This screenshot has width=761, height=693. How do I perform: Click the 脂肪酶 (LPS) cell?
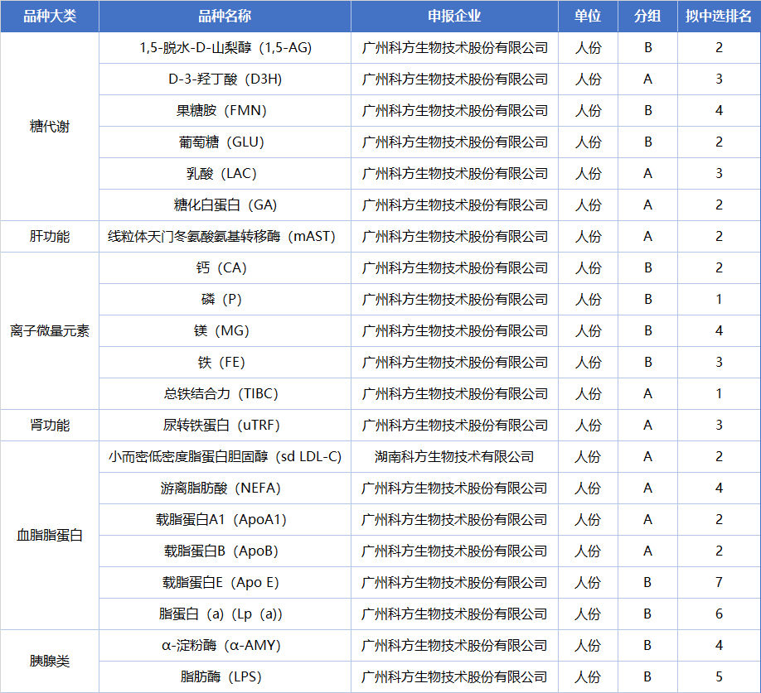[225, 677]
